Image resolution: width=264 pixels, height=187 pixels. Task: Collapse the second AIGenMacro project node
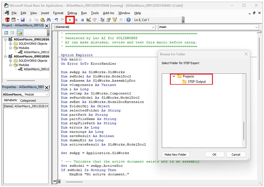click(x=5, y=56)
